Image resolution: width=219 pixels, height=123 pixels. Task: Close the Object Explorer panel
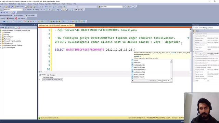coord(36,25)
